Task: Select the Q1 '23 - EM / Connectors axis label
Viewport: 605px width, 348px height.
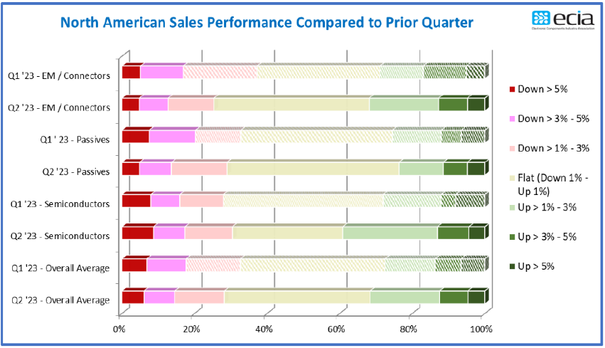Action: [x=59, y=75]
